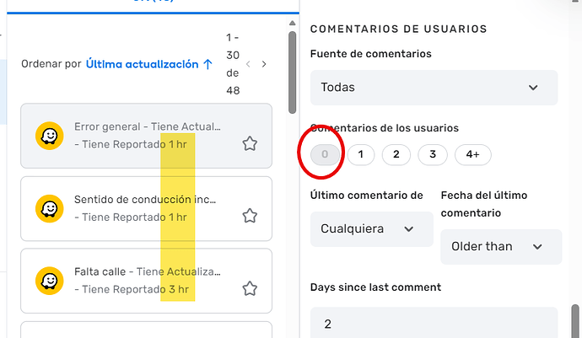Screen dimensions: 582x338
Task: Star the Error general report
Action: pyautogui.click(x=250, y=143)
